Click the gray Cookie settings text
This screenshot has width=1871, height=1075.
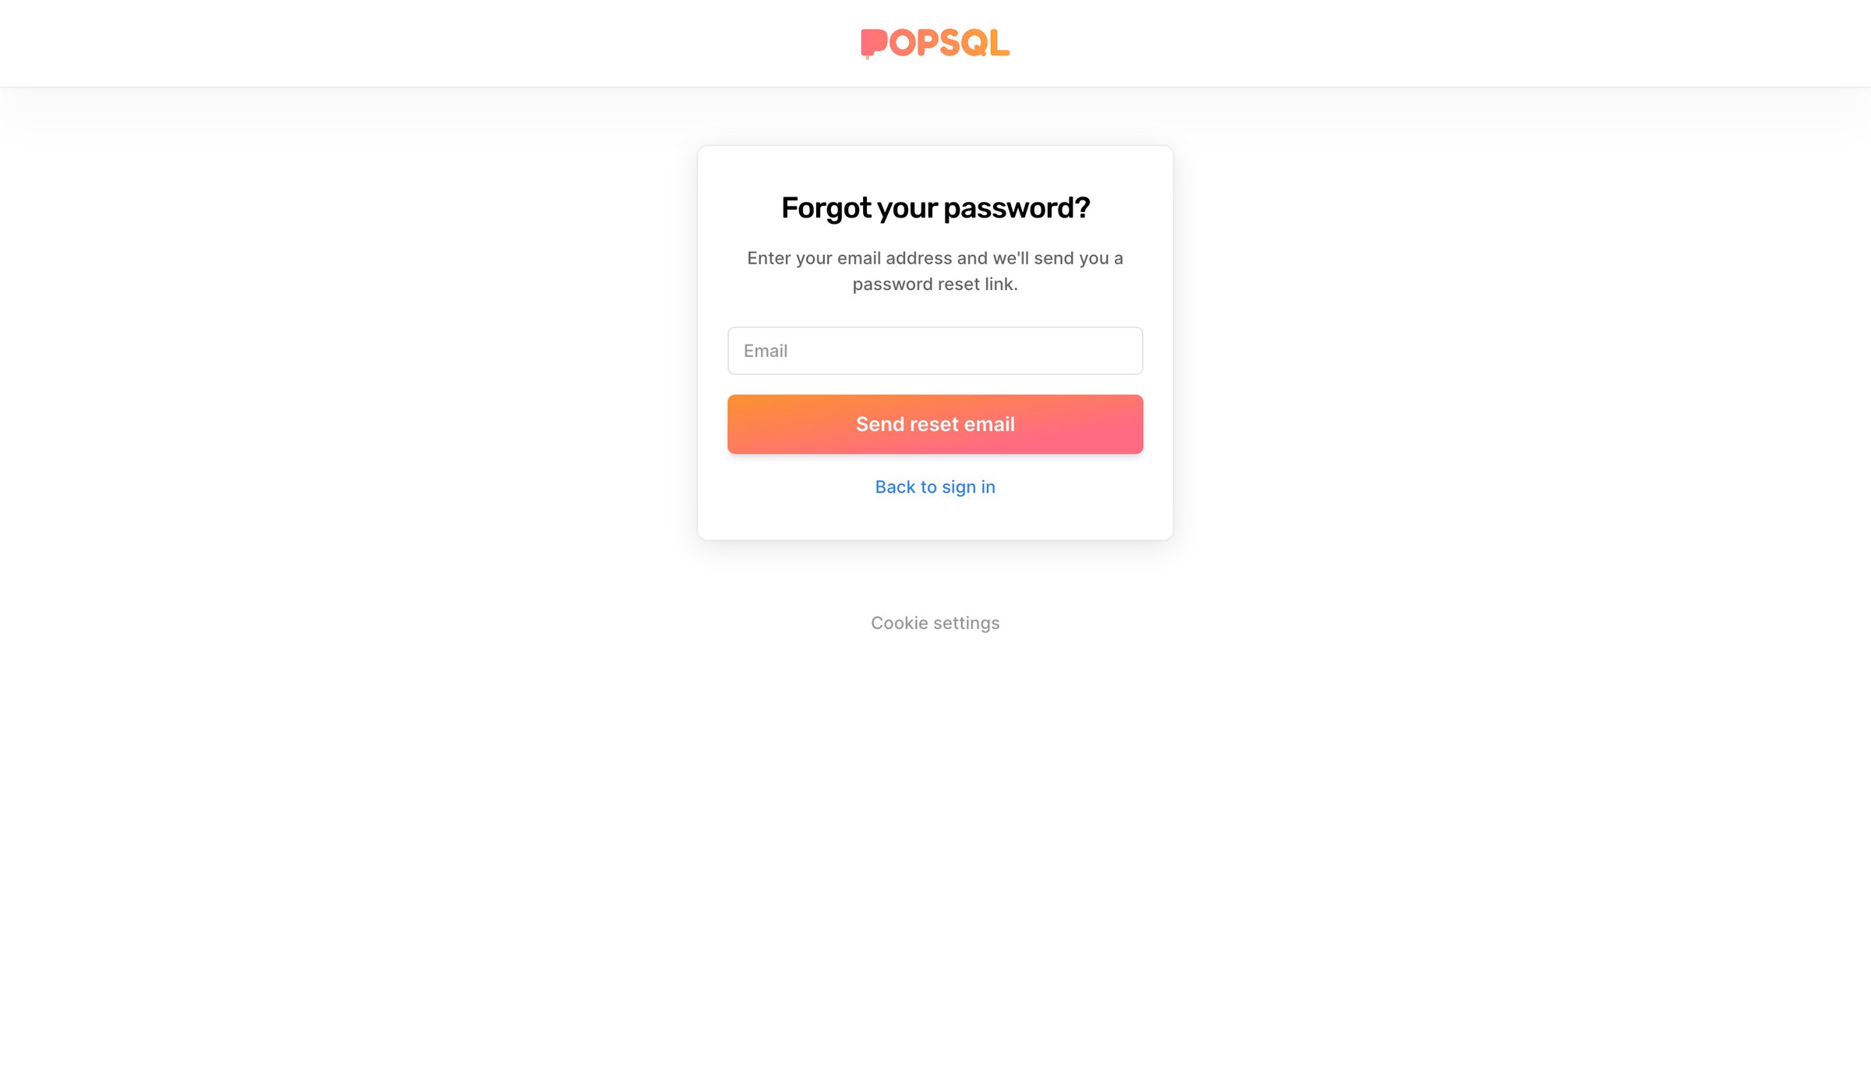935,623
